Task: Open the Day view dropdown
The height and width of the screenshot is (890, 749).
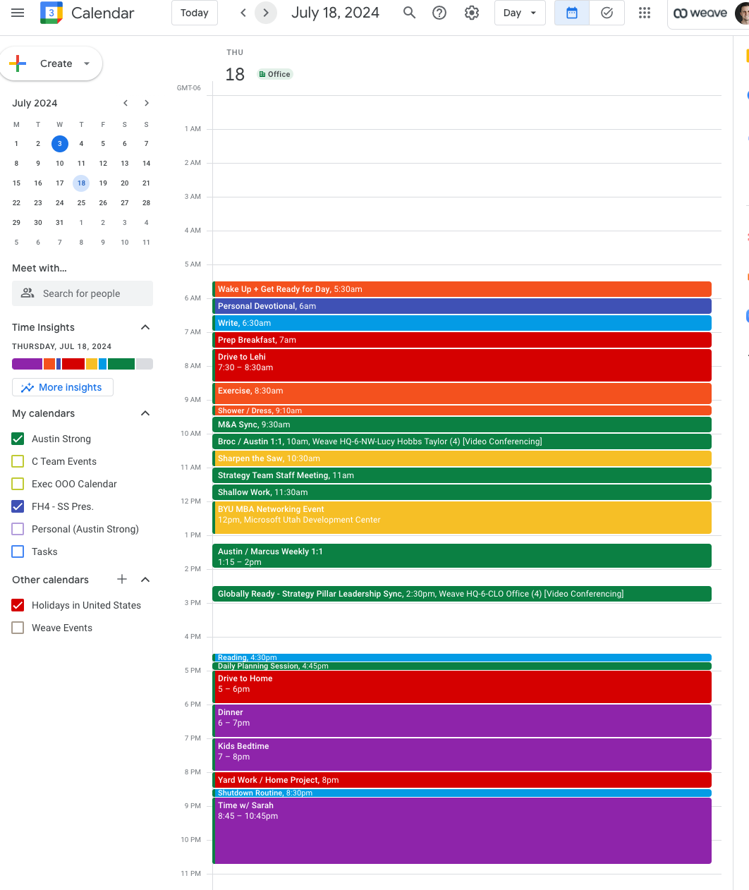Action: pyautogui.click(x=520, y=13)
